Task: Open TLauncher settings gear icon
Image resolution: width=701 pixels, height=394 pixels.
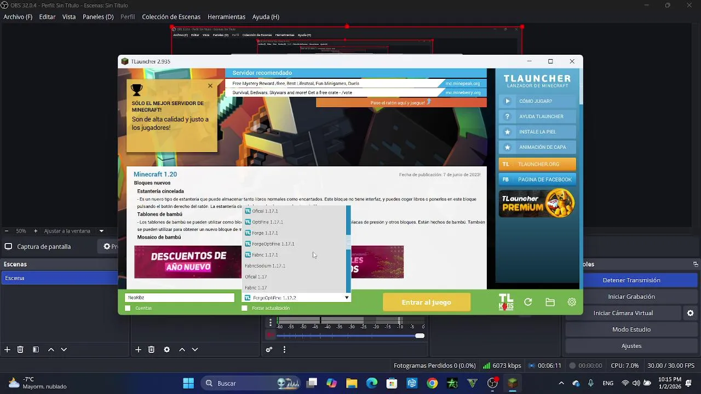Action: click(x=572, y=302)
